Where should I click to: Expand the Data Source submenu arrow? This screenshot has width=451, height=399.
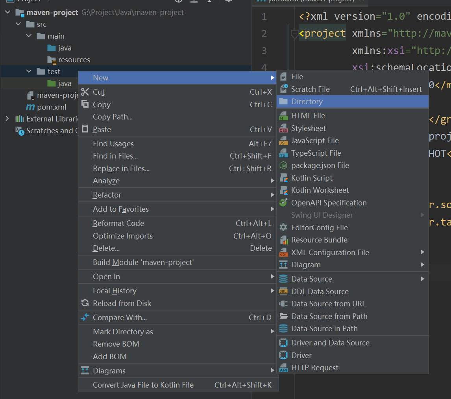[x=422, y=279]
